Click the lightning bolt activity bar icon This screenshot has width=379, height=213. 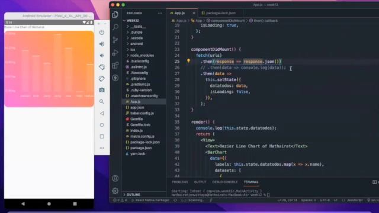coord(115,78)
